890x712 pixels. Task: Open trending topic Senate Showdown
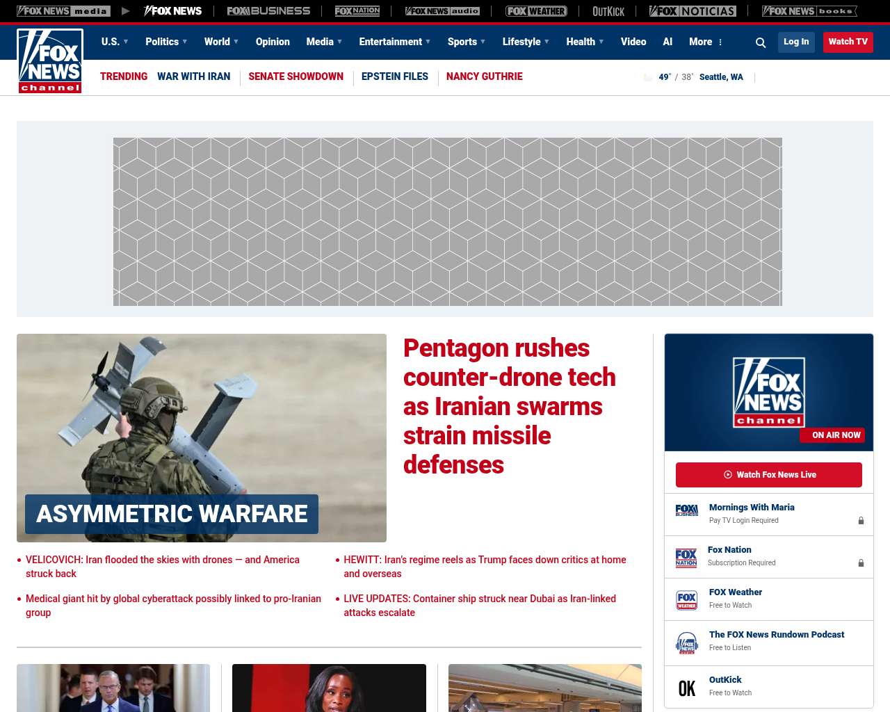296,76
